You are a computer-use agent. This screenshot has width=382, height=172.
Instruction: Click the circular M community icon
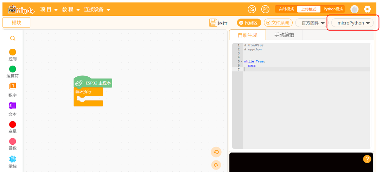pos(252,9)
